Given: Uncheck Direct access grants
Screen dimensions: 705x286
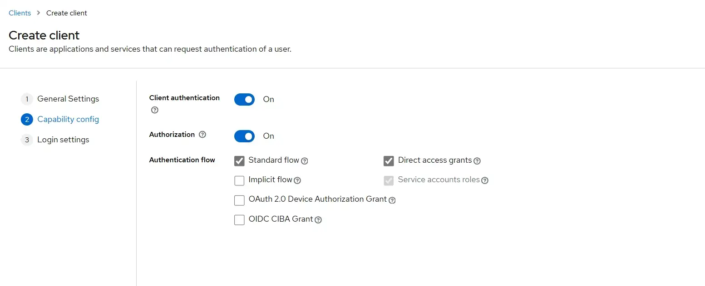Looking at the screenshot, I should coord(388,160).
